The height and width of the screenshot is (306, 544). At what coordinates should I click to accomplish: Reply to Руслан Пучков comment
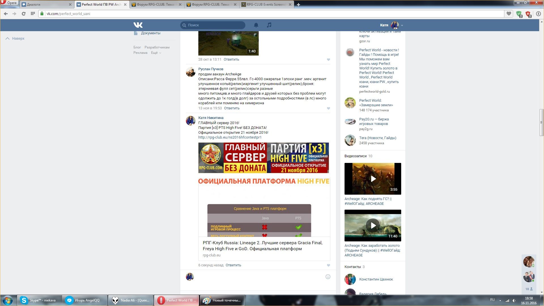coord(231,108)
